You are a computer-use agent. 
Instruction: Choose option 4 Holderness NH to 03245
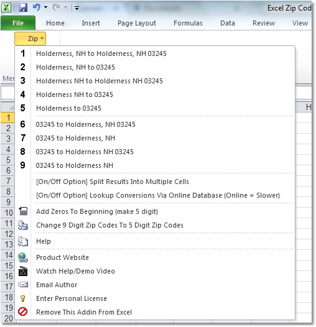coord(155,94)
